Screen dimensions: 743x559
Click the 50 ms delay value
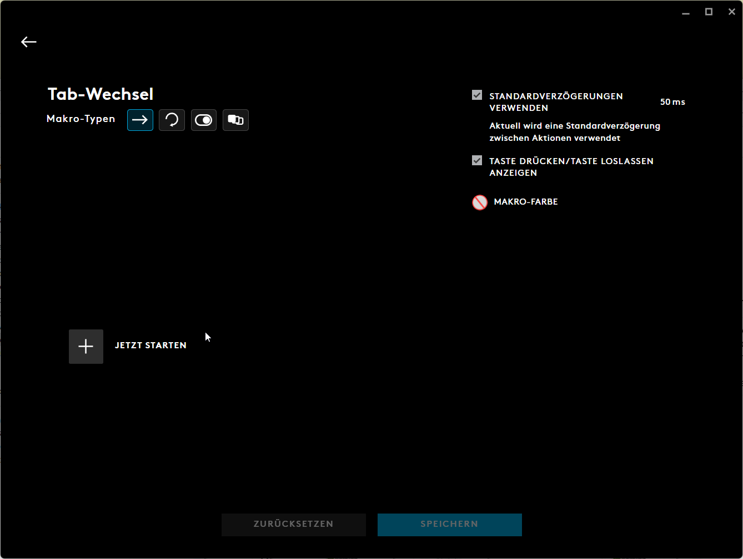672,102
